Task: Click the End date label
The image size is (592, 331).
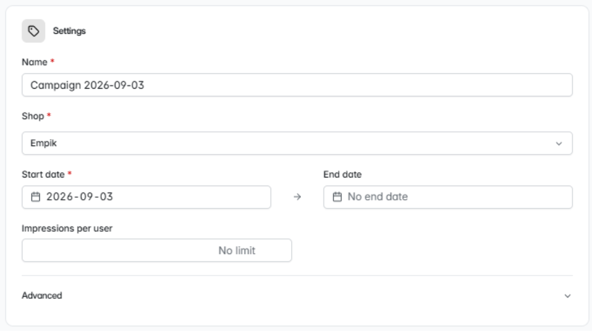Action: point(343,174)
